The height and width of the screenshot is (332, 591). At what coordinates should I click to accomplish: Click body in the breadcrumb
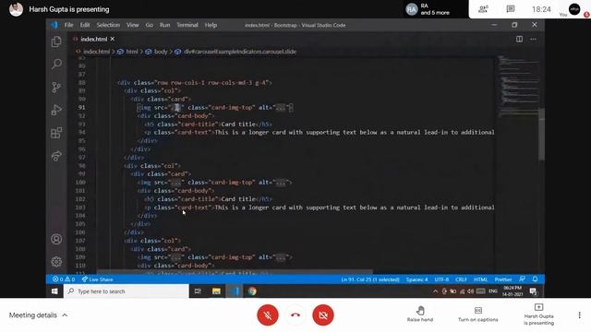[161, 52]
